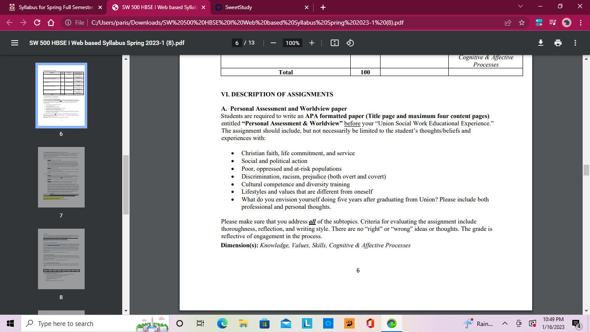Close the SweetStudy tab

tap(307, 7)
